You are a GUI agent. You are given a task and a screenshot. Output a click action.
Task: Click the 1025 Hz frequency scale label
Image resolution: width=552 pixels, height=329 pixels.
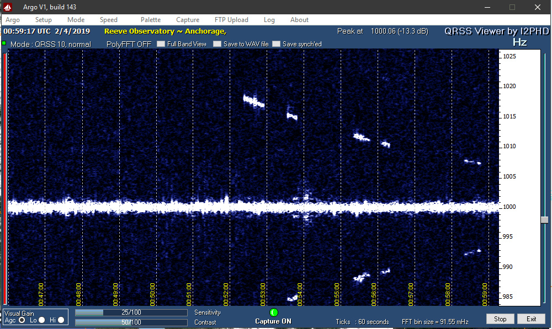[x=509, y=56]
